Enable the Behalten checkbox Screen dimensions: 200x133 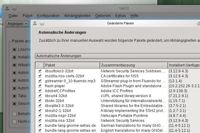(x=14, y=114)
